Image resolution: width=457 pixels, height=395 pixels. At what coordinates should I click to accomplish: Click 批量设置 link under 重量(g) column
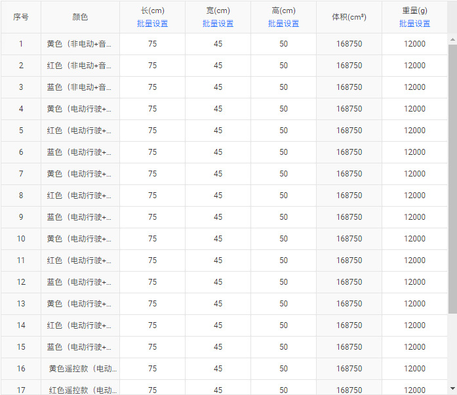tap(414, 24)
